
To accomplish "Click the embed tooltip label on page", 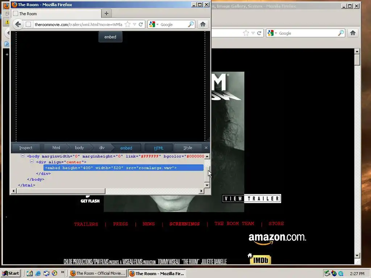I will pyautogui.click(x=110, y=37).
